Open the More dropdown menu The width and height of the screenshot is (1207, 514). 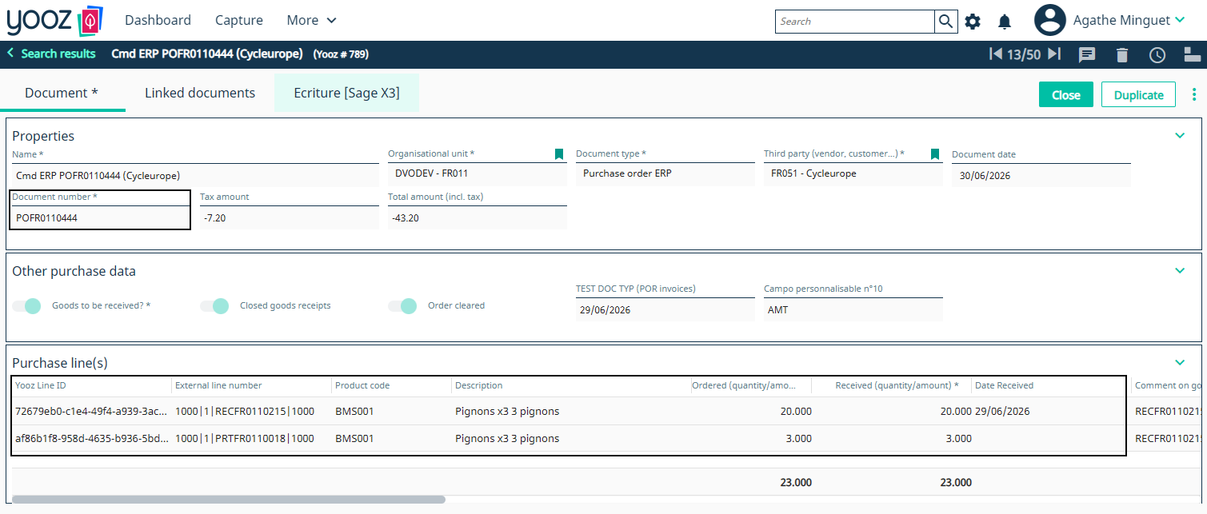[312, 20]
